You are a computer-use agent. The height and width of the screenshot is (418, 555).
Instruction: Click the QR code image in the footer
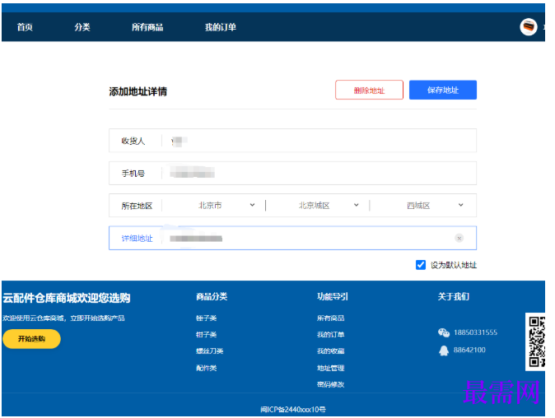click(536, 341)
